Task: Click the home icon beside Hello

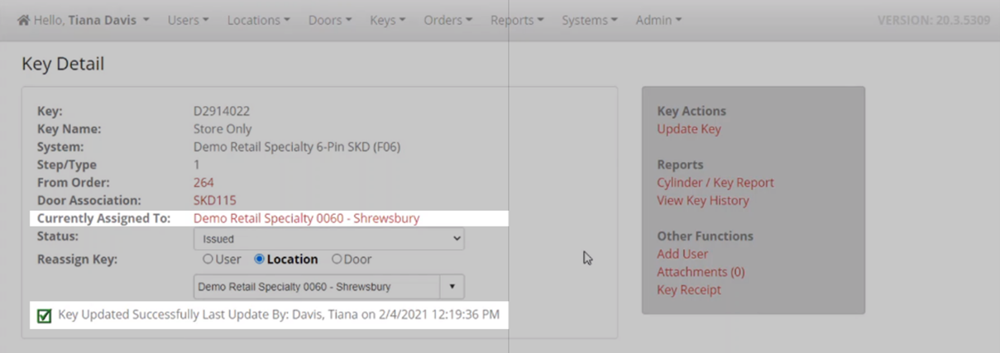Action: 23,20
